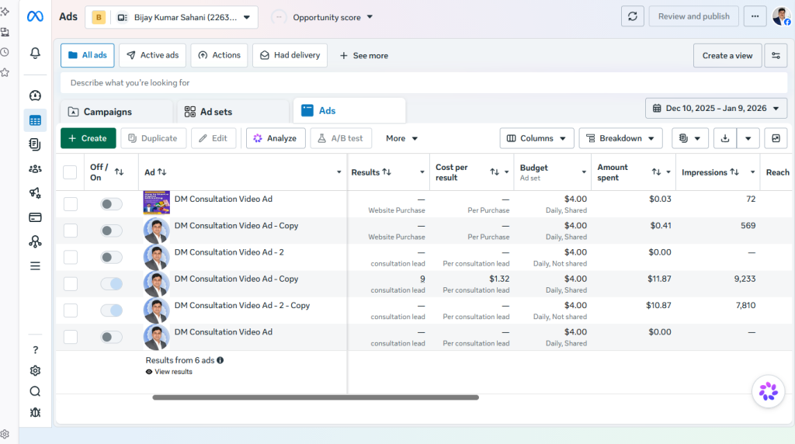Expand the More actions dropdown
Image resolution: width=795 pixels, height=444 pixels.
[x=401, y=138]
